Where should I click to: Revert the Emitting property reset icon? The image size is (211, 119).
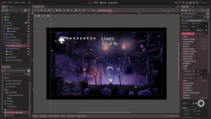click(194, 23)
